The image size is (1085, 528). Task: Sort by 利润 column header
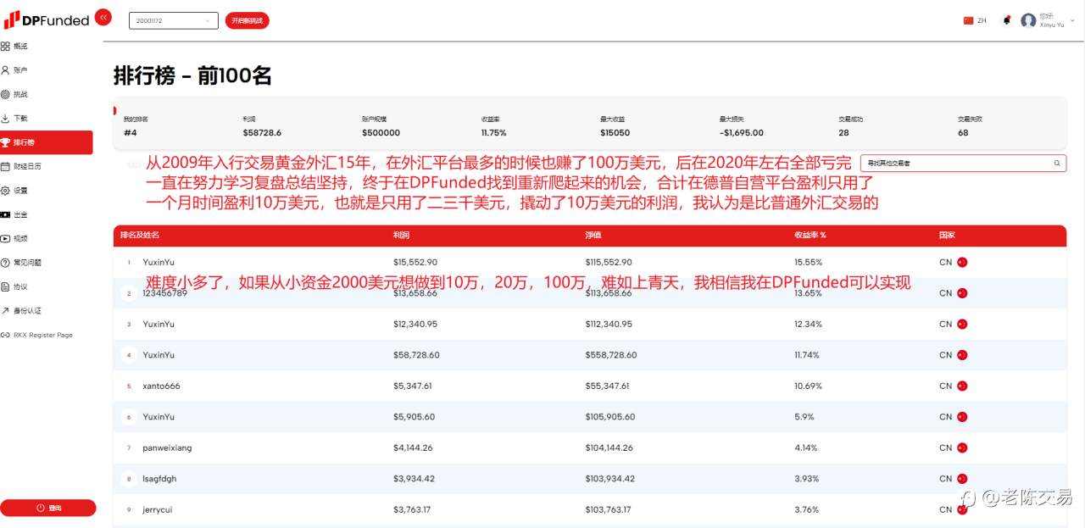pos(401,235)
